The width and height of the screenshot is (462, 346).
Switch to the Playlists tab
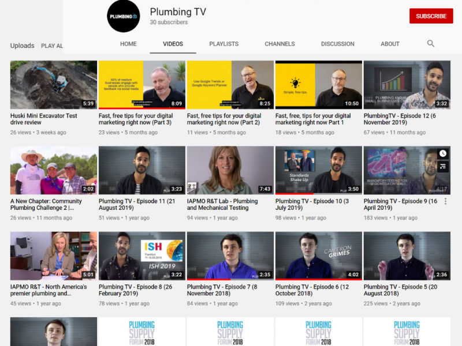pos(224,44)
